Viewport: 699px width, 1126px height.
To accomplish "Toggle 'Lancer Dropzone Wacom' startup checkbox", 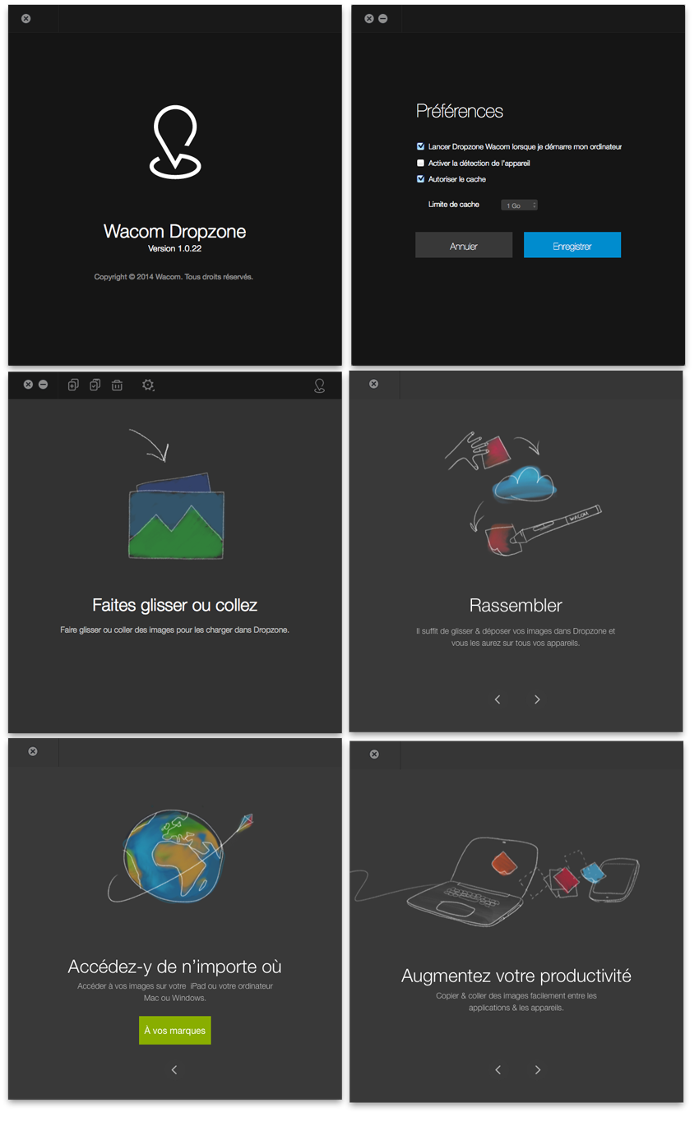I will point(420,146).
